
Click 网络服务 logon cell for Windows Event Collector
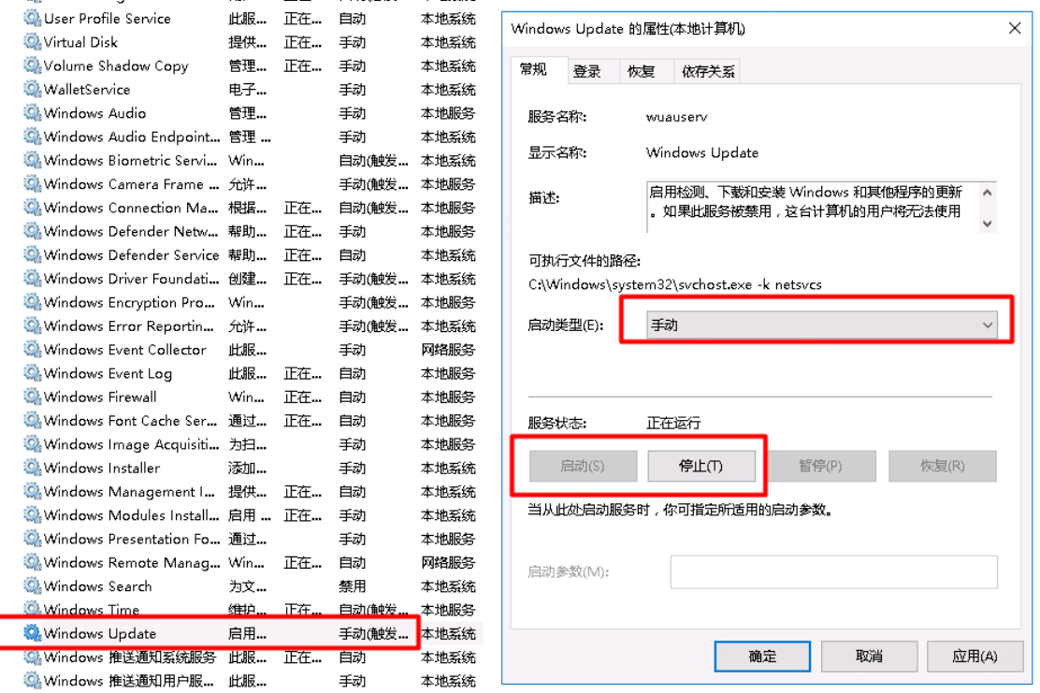tap(448, 350)
